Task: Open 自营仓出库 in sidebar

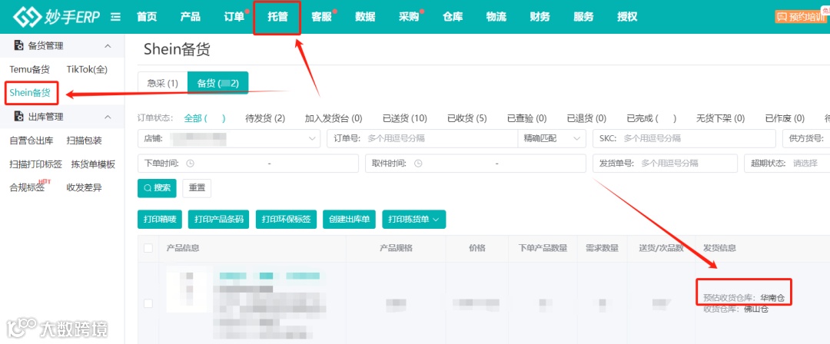Action: (32, 141)
